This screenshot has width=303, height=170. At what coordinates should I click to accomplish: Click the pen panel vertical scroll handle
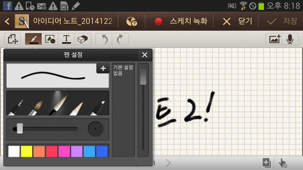(143, 77)
